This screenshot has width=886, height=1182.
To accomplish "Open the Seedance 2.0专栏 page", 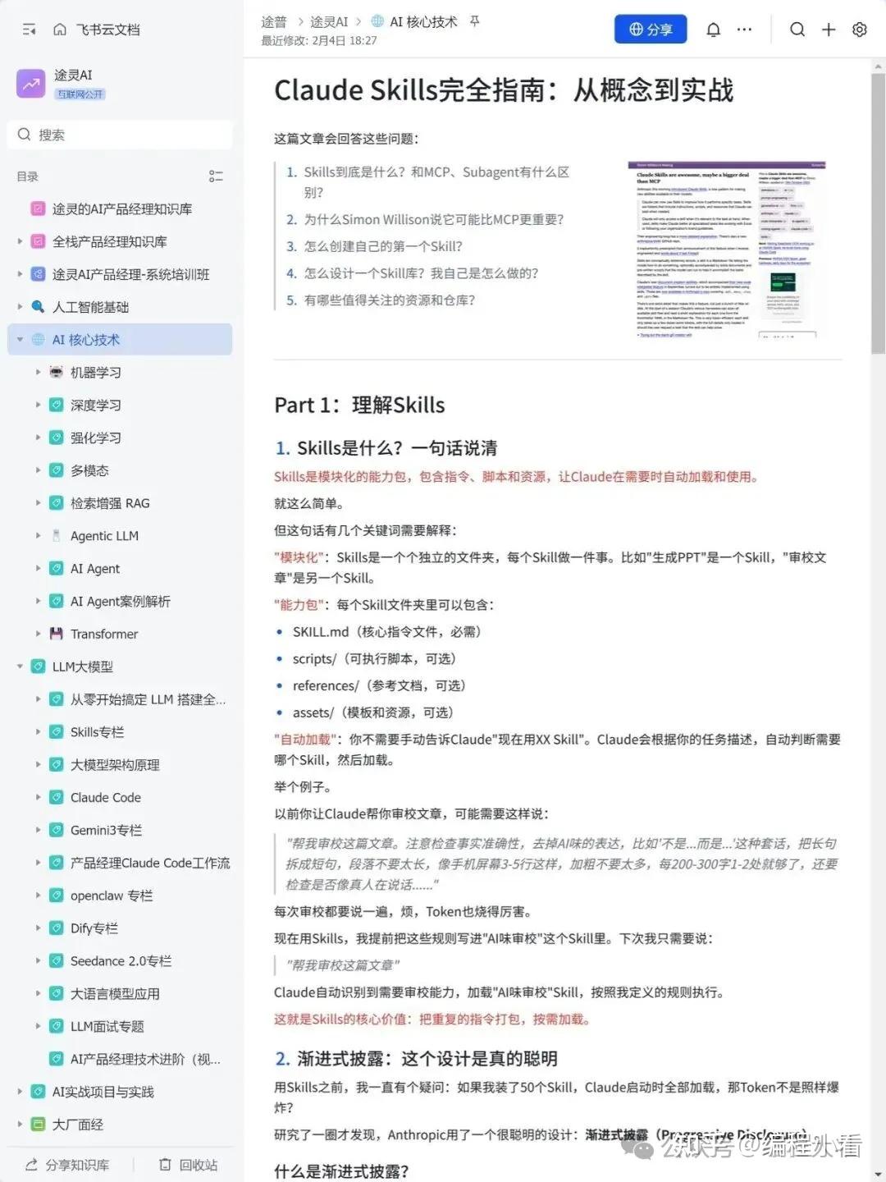I will tap(121, 961).
